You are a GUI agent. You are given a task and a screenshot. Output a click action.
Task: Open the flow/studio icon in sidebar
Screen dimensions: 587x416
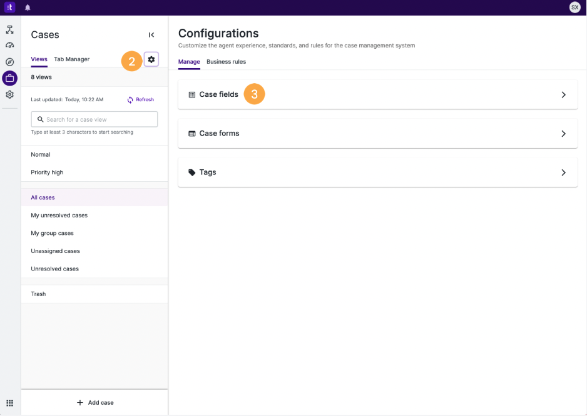pos(10,29)
